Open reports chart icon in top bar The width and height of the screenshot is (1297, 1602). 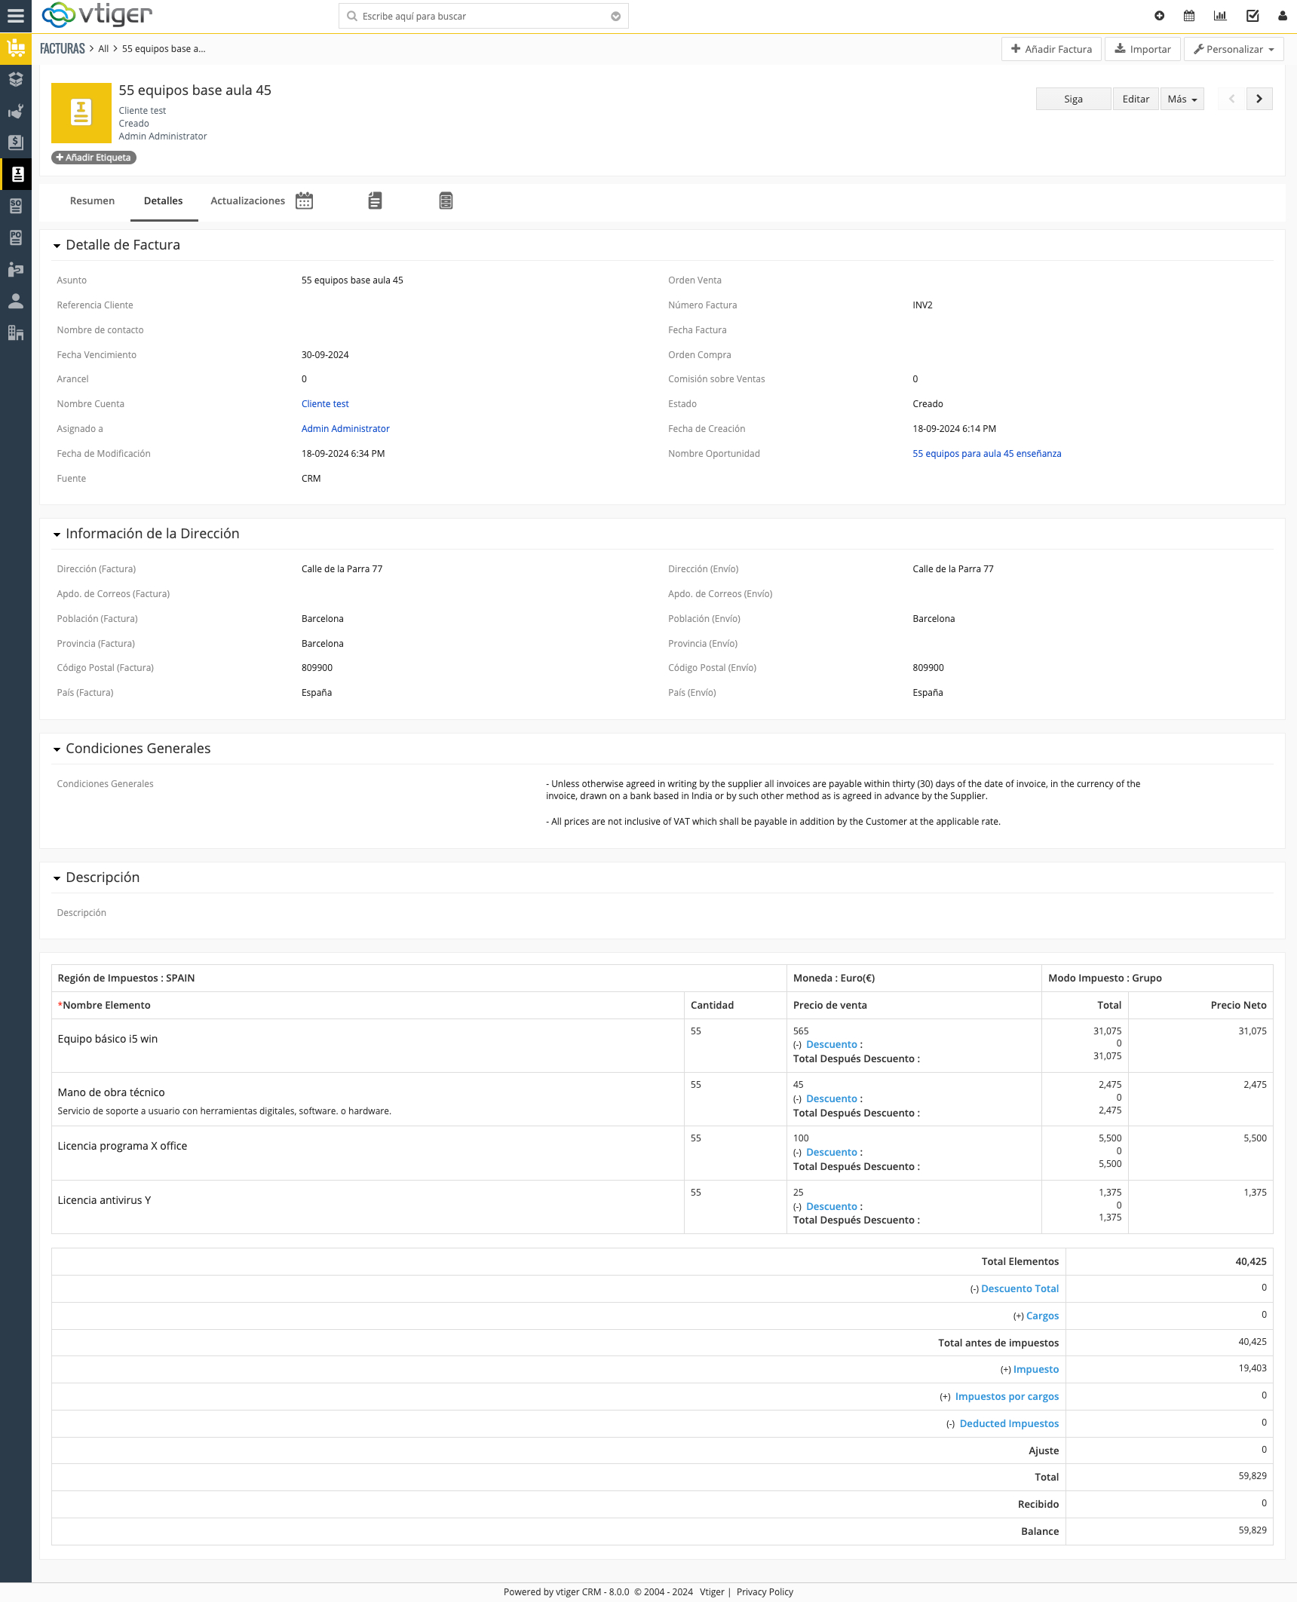(1220, 16)
